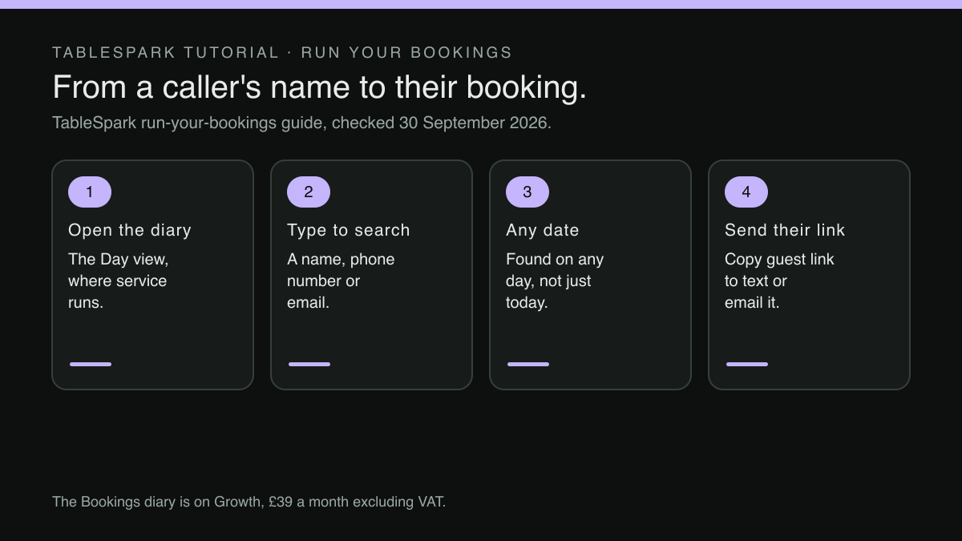Screen dimensions: 962x541
Task: Select the 'Open the diary' card title
Action: (130, 230)
